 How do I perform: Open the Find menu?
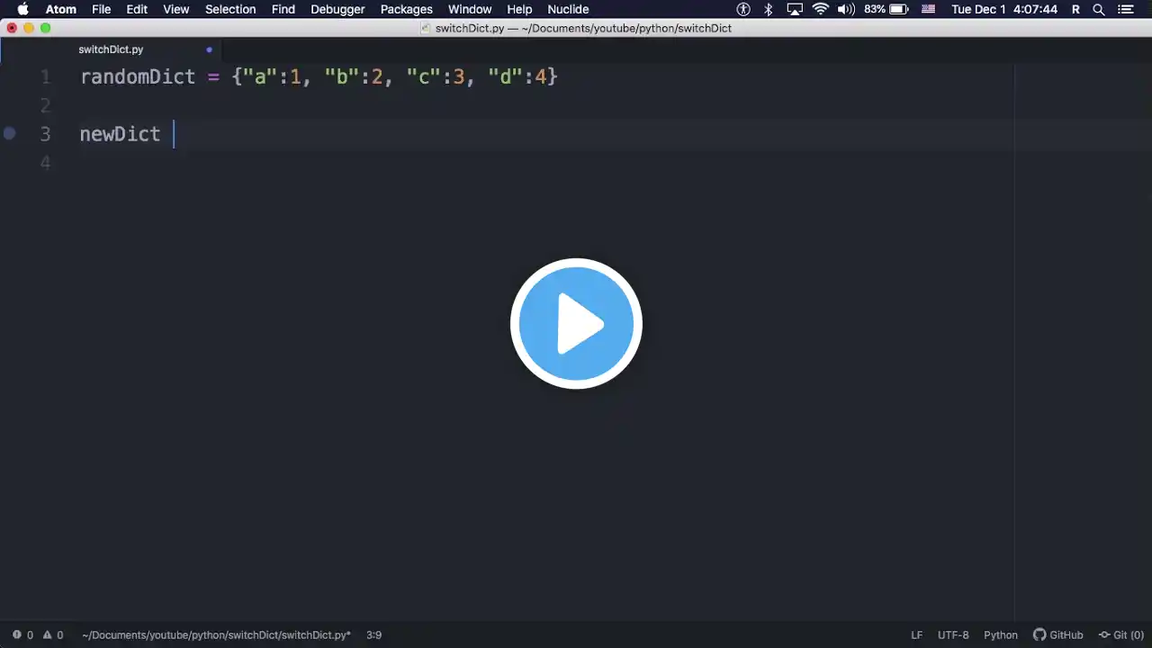pyautogui.click(x=283, y=9)
